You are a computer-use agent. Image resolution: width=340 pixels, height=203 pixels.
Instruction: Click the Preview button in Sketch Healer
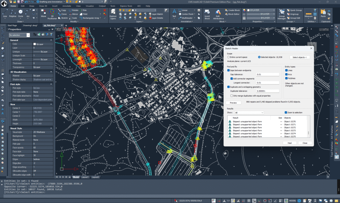tap(233, 103)
